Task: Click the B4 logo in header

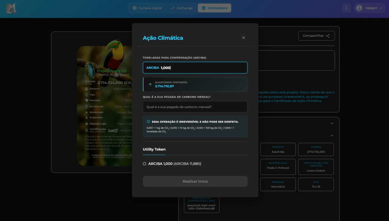Action: point(11,8)
